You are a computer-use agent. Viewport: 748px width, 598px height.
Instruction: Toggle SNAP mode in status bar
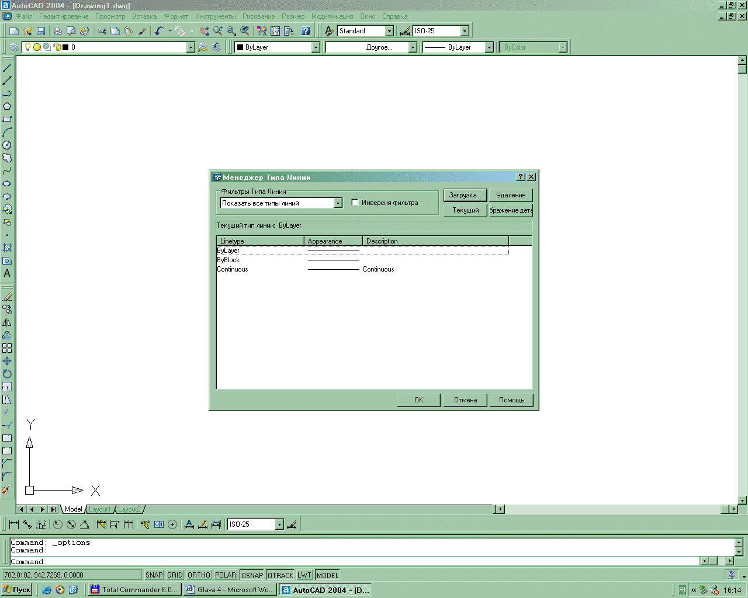(154, 575)
